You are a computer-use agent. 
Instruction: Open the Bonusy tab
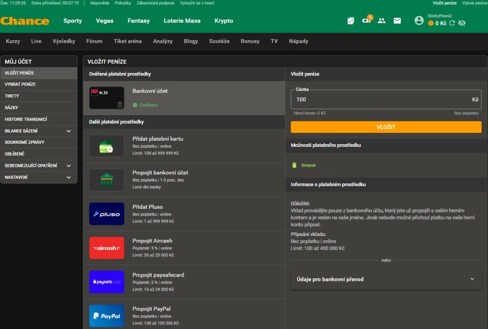250,41
